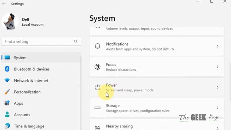Click the System monitor icon in sidebar
The width and height of the screenshot is (231, 130).
coord(7,57)
